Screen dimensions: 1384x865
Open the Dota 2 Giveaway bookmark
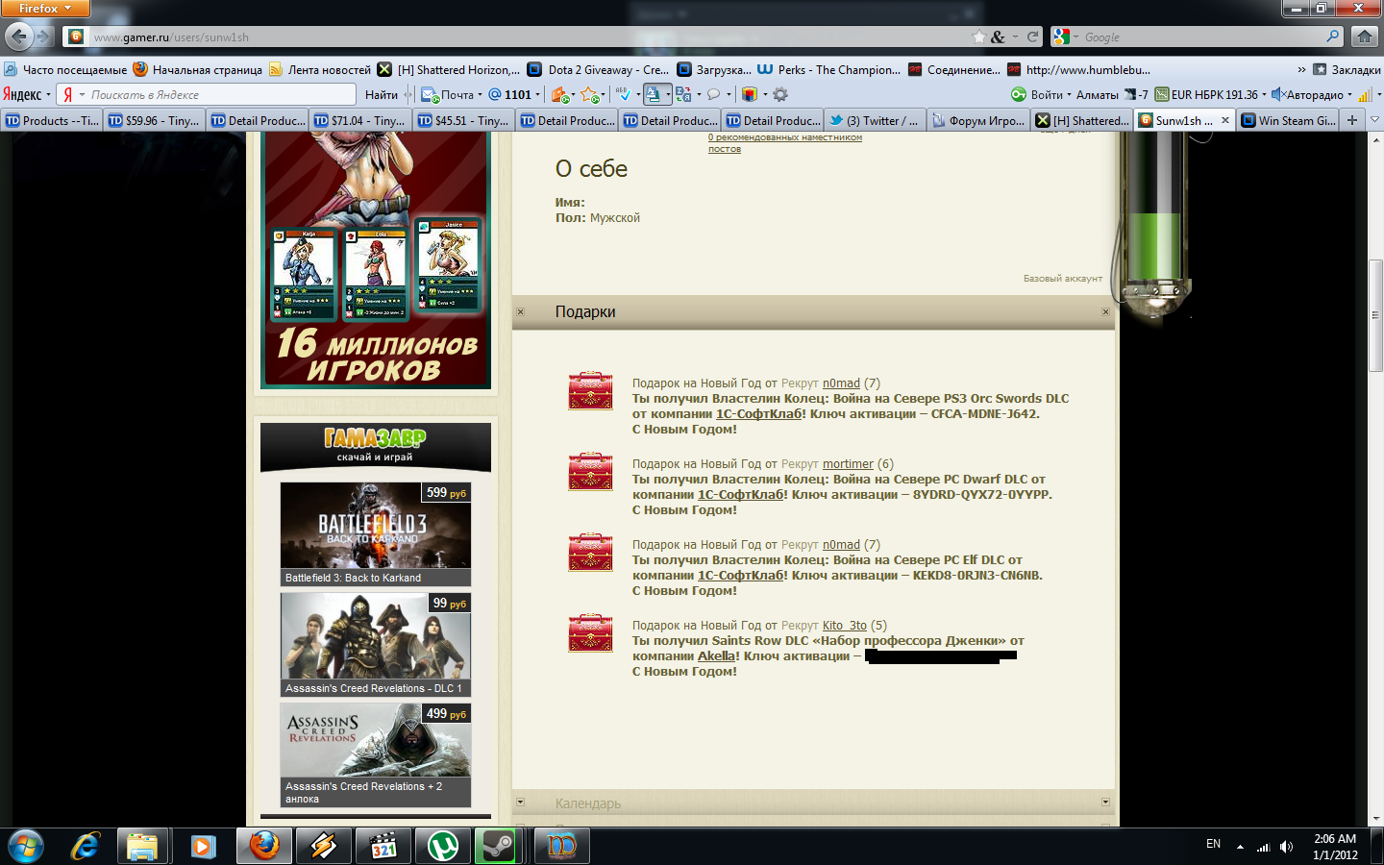point(598,69)
